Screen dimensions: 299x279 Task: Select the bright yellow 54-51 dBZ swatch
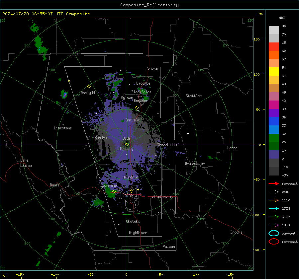click(x=274, y=72)
